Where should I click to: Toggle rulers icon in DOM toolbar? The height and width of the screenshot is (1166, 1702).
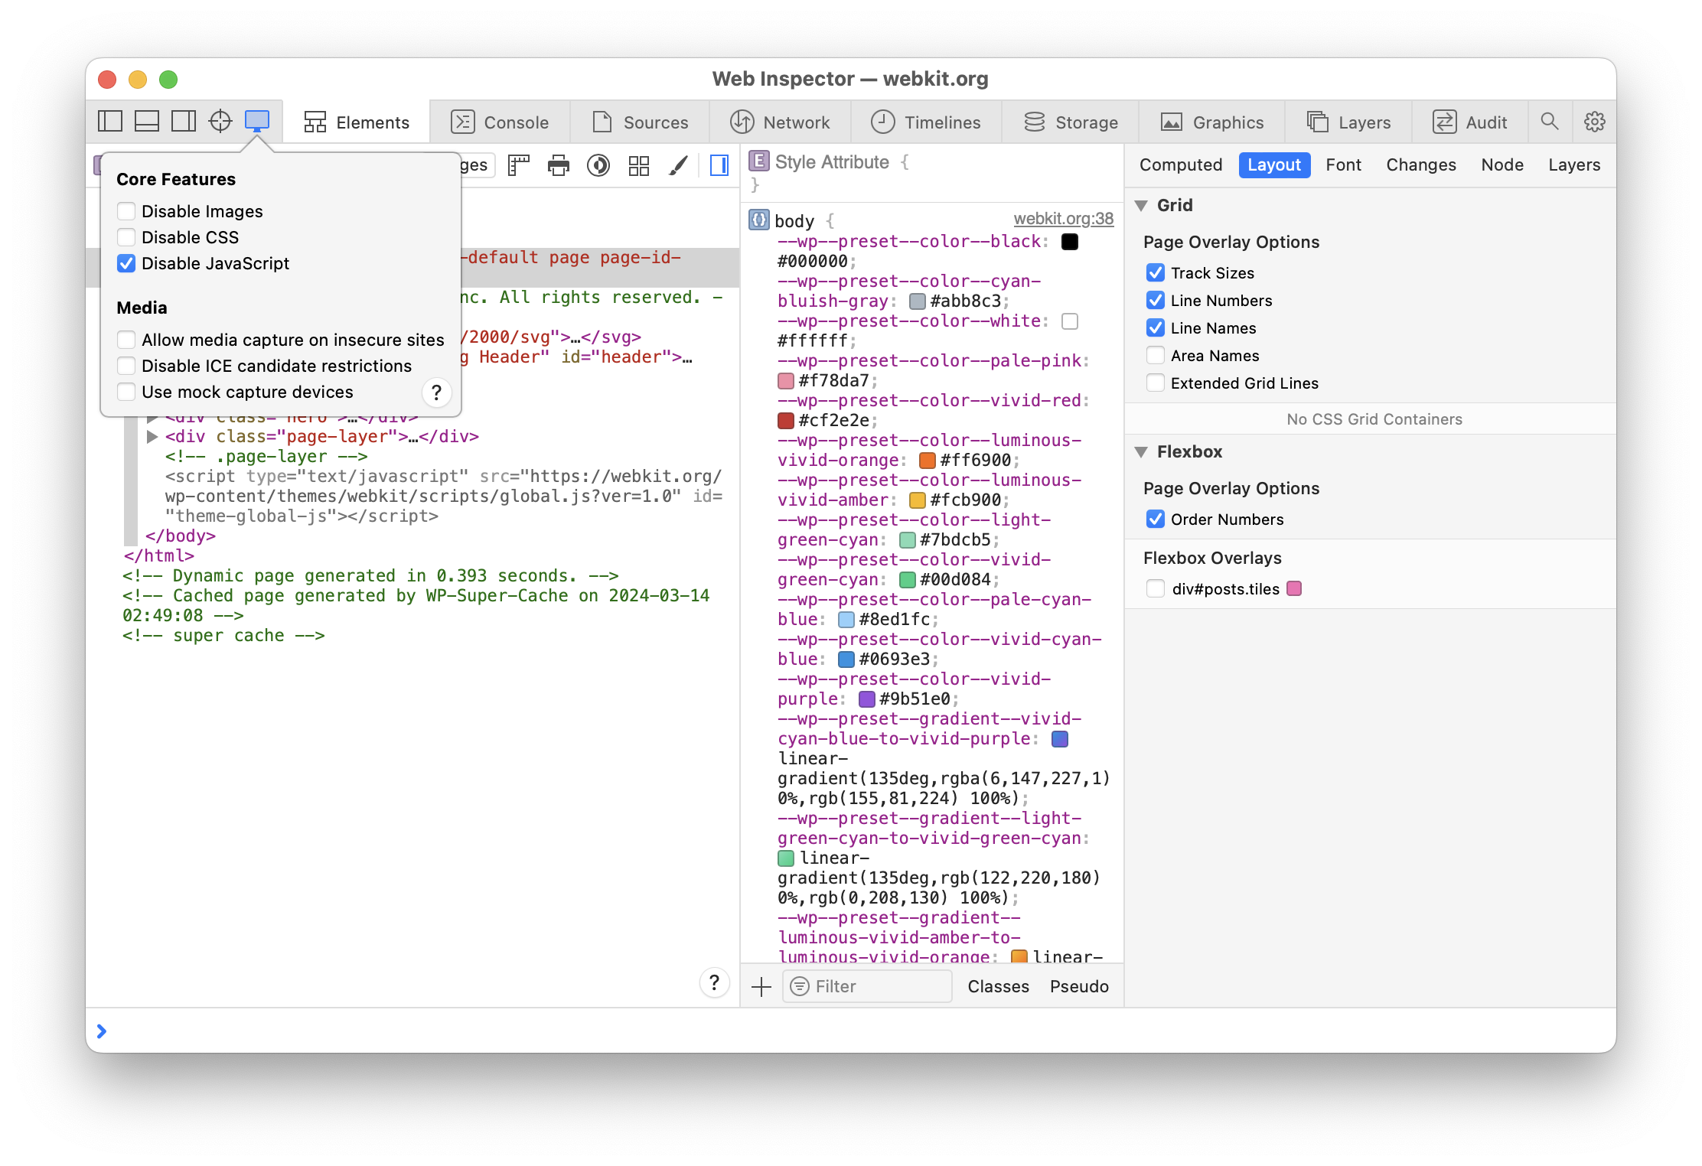coord(519,165)
